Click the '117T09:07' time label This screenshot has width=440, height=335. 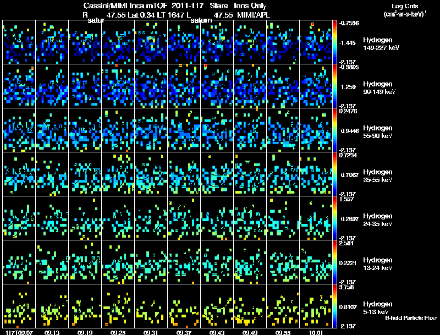click(x=19, y=332)
